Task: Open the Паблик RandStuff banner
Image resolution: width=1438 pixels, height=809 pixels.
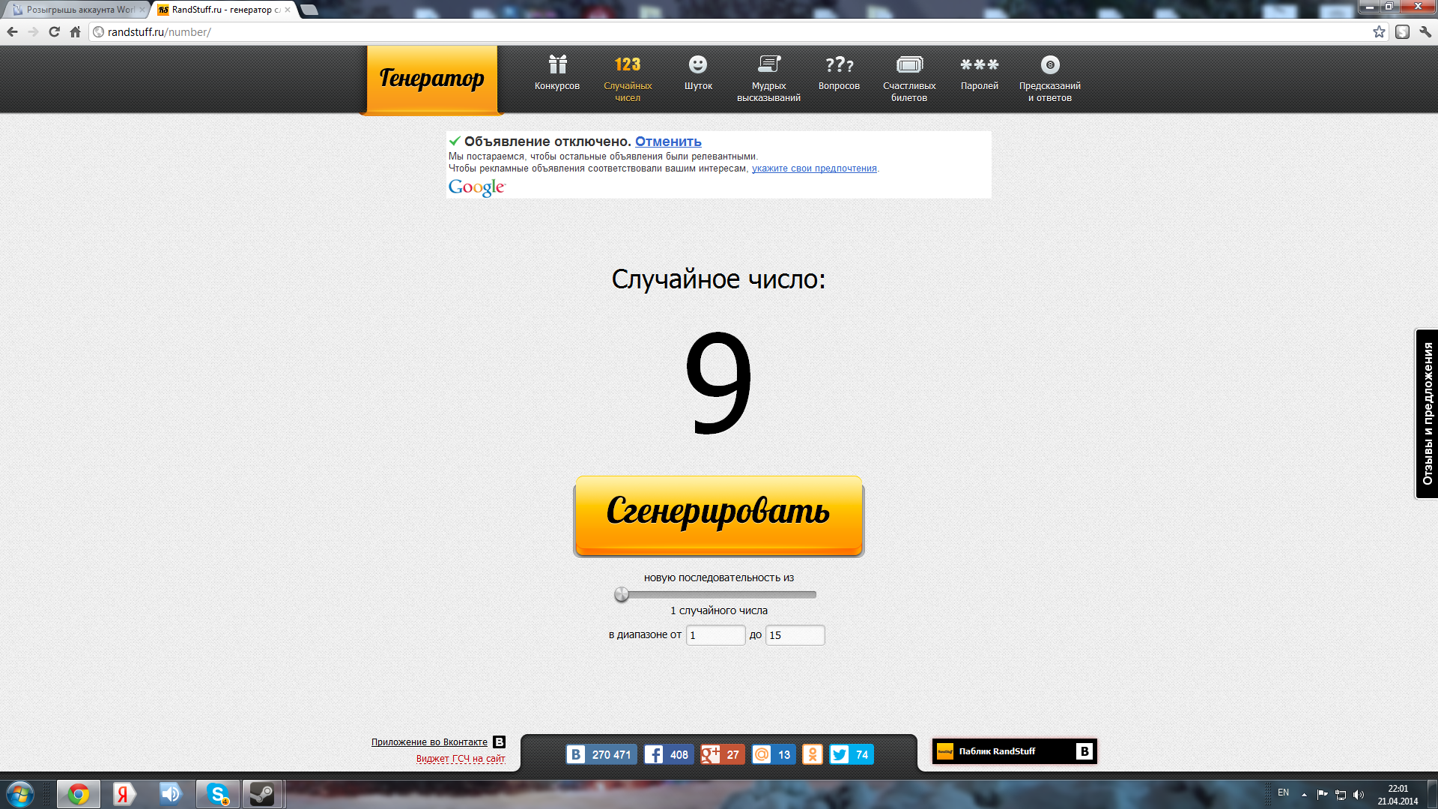Action: [x=1014, y=751]
